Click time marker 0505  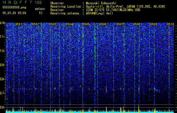(x=86, y=24)
